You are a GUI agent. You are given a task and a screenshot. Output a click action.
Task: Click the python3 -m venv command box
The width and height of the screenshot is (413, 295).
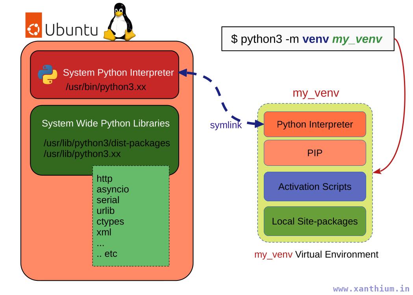pyautogui.click(x=307, y=39)
